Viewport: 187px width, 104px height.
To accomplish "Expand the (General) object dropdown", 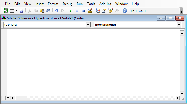I will 88,25.
